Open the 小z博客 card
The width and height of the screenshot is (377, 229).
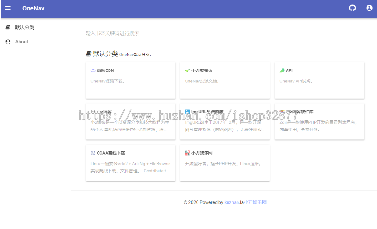coord(130,122)
